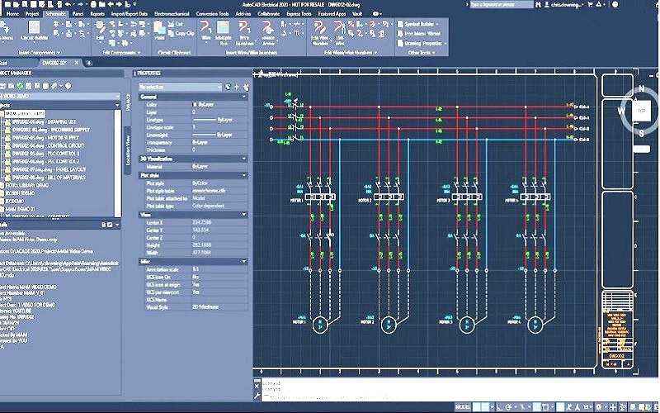The height and width of the screenshot is (413, 660).
Task: Click the Edit Wire Number tool
Action: [320, 33]
